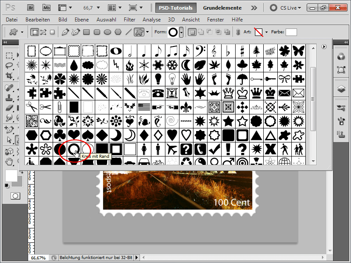This screenshot has width=351, height=263.
Task: Switch to PSD-Tutorials workspace
Action: (176, 8)
